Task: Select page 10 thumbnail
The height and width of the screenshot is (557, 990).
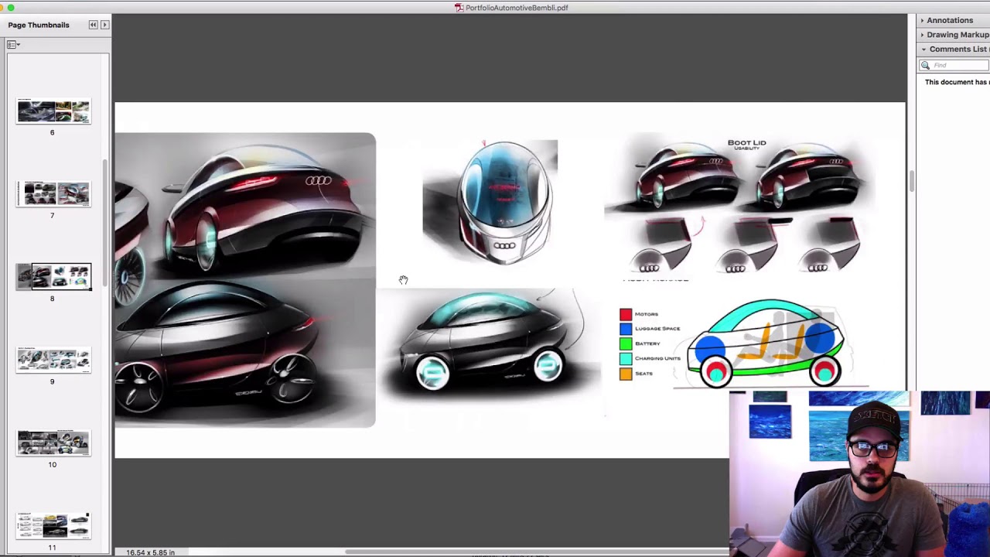Action: point(53,443)
